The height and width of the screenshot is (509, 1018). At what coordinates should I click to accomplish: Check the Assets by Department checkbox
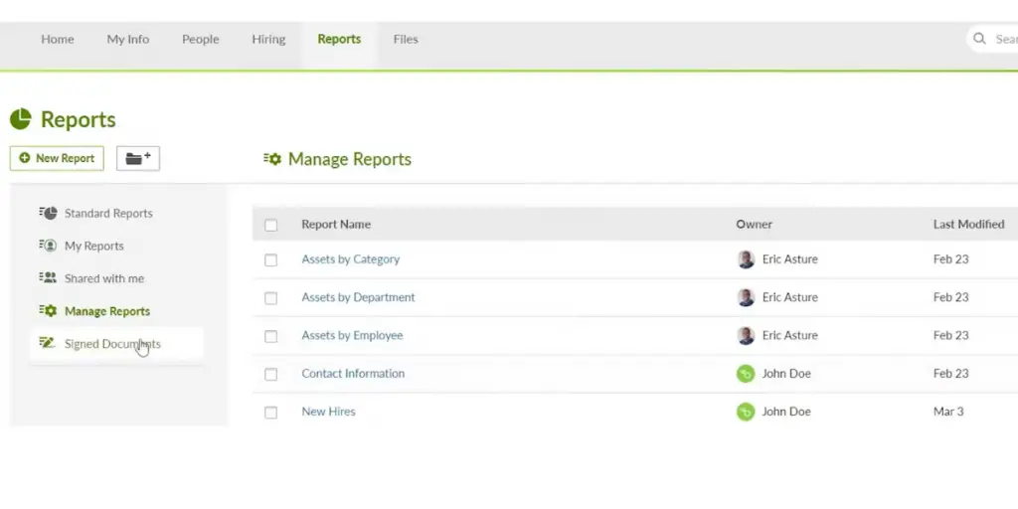[270, 298]
